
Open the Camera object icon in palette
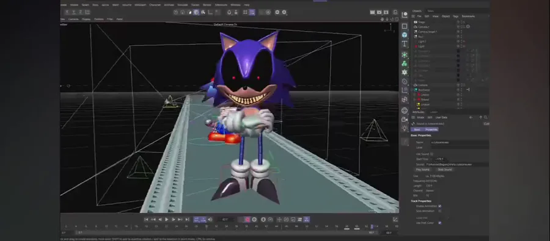point(405,120)
